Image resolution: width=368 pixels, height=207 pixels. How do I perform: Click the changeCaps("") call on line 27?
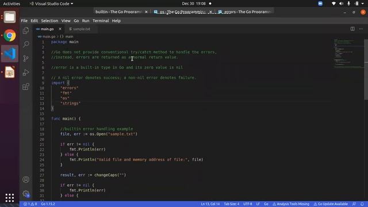(110, 175)
